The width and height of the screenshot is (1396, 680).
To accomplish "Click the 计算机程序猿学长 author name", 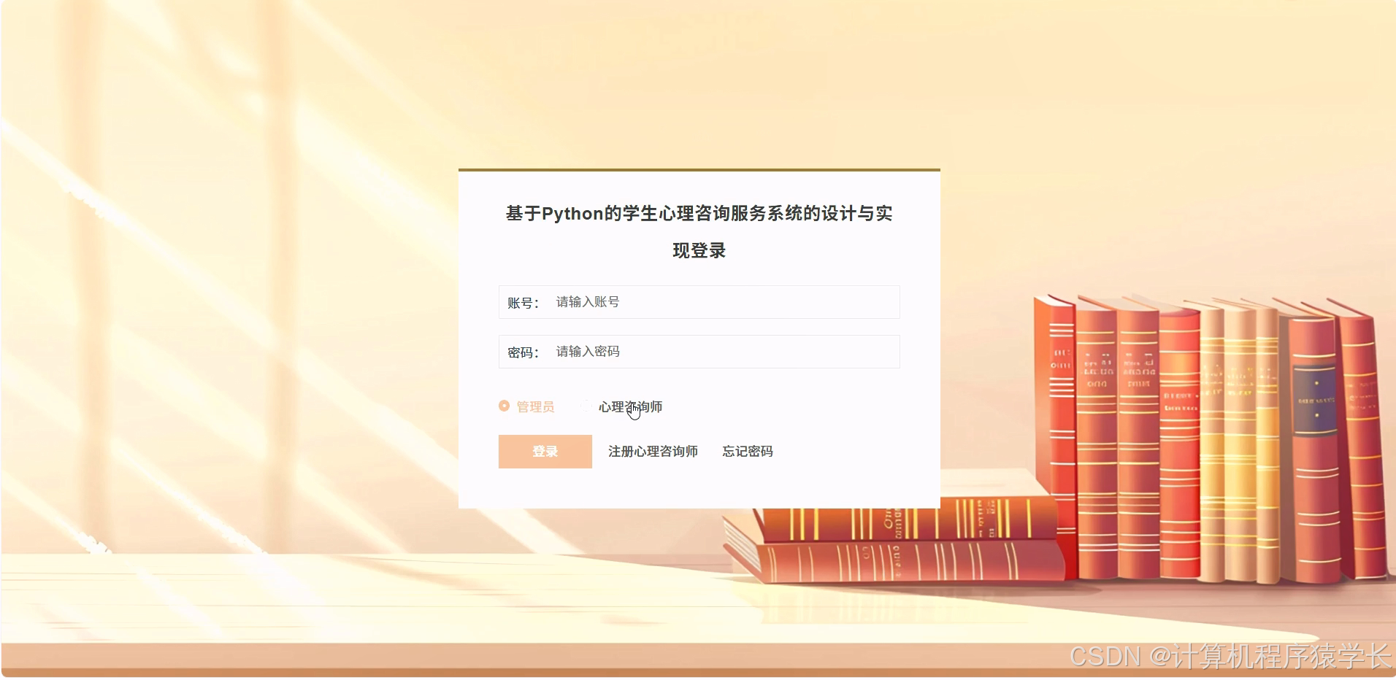I will click(1270, 656).
